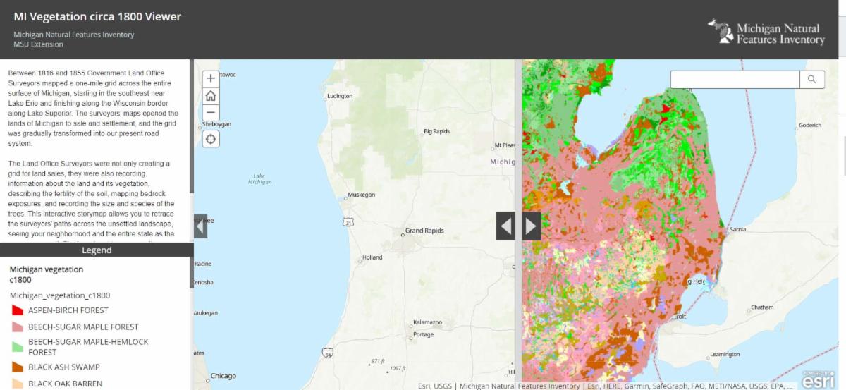Viewport: 846px width, 390px height.
Task: Click the MSU Extension subtitle in header
Action: pos(38,44)
